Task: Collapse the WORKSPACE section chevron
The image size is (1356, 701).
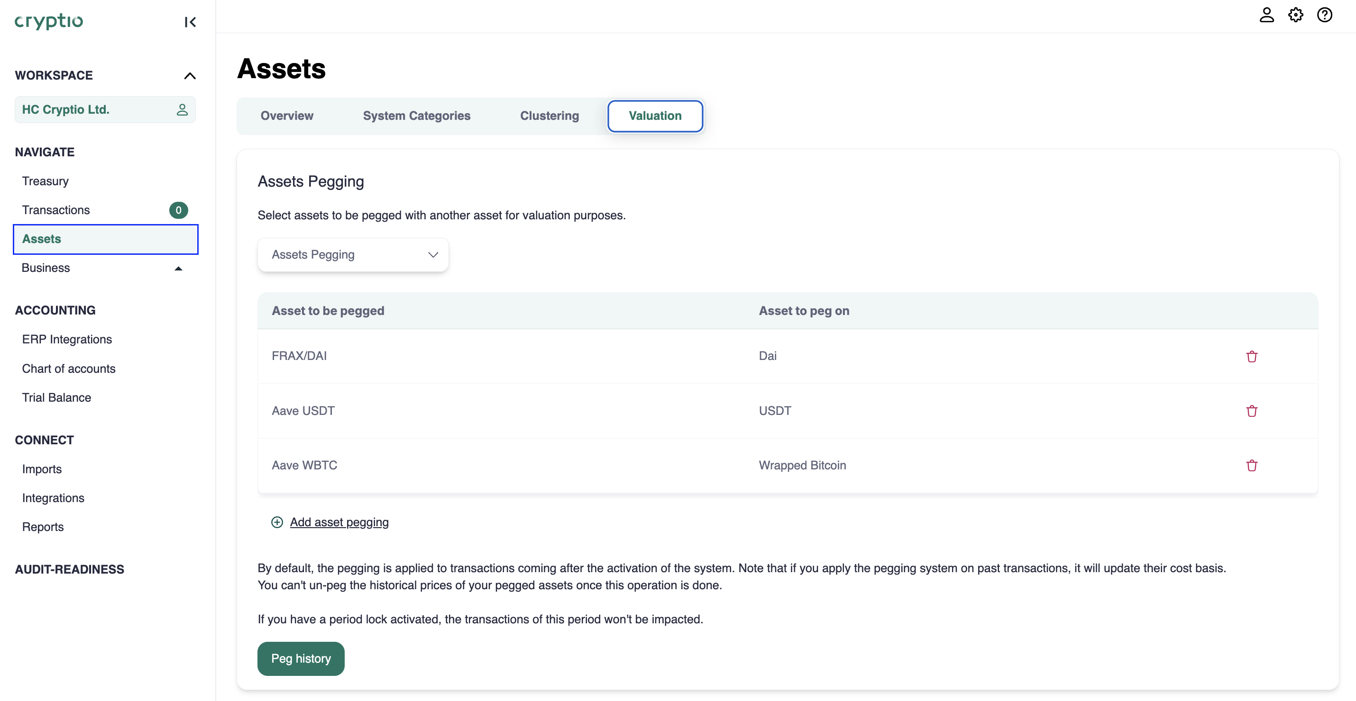Action: [x=190, y=76]
